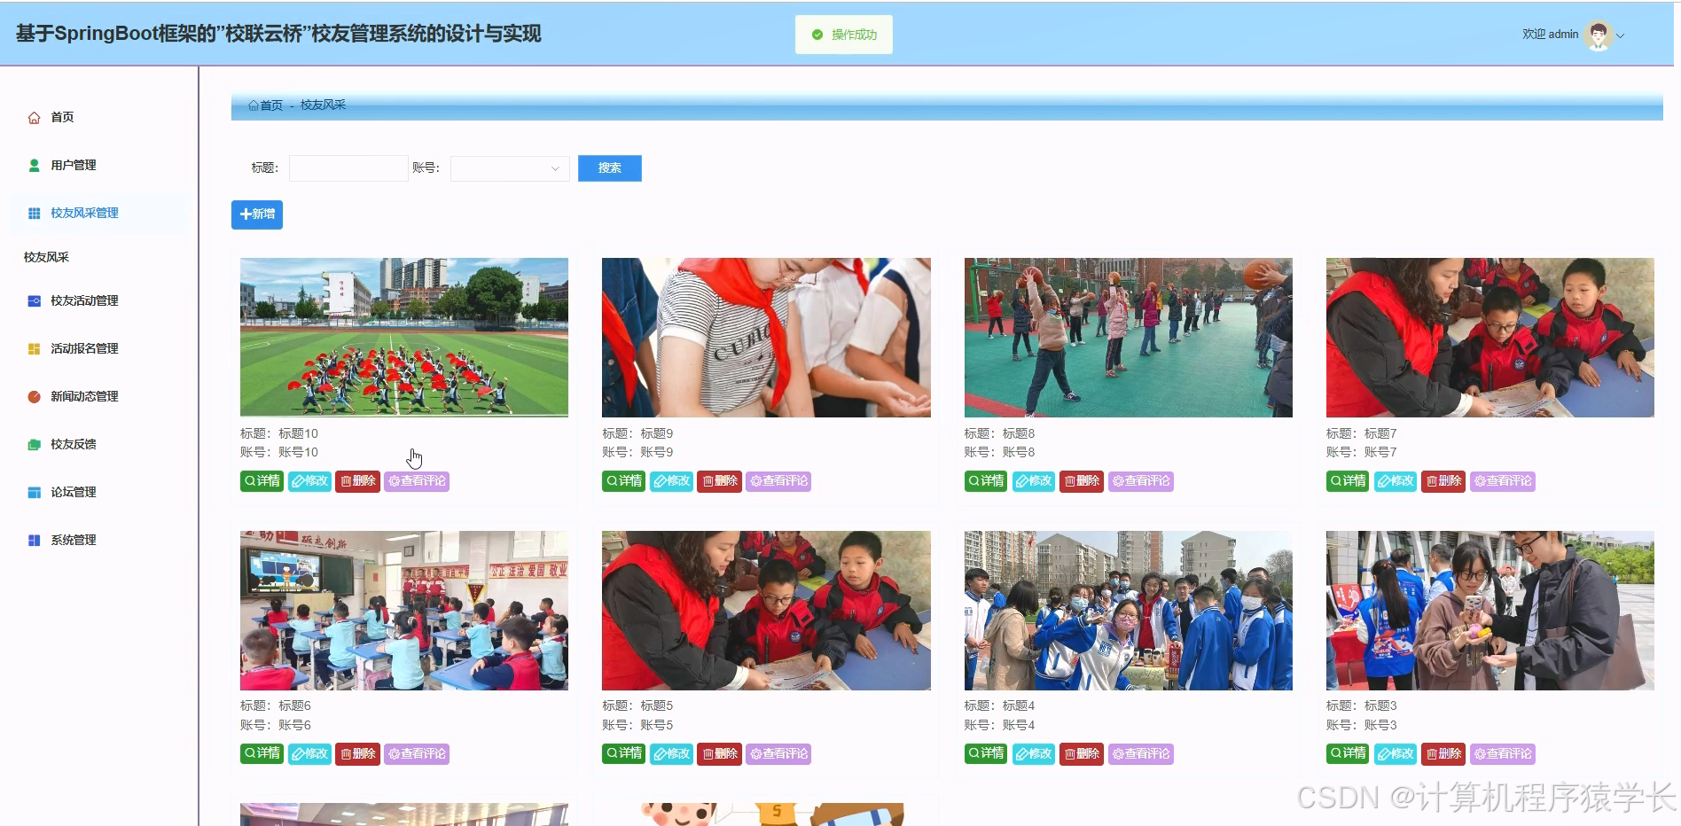Expand the 活动报名管理 sidebar entry
The width and height of the screenshot is (1681, 826).
(x=84, y=348)
